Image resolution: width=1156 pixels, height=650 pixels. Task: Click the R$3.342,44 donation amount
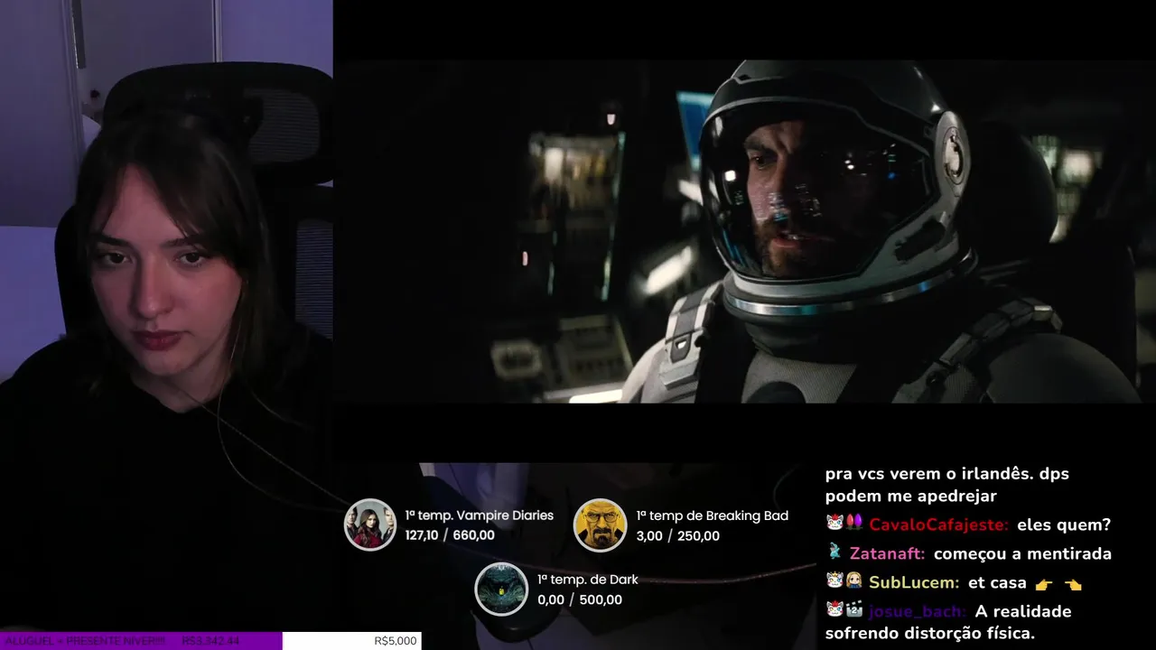click(210, 641)
